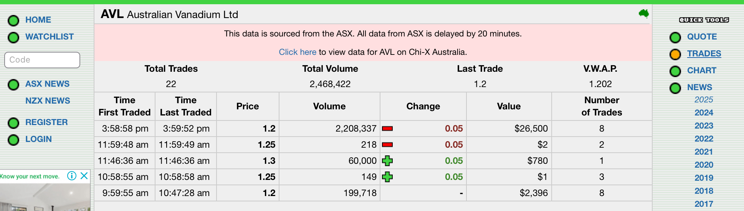
Task: Click the green circle beside WATCHLIST
Action: coord(13,37)
